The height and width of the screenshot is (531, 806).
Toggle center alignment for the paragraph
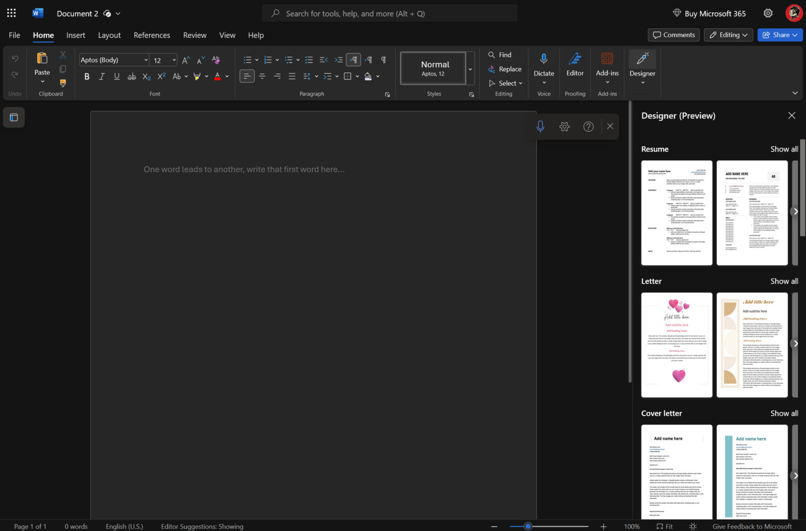262,76
